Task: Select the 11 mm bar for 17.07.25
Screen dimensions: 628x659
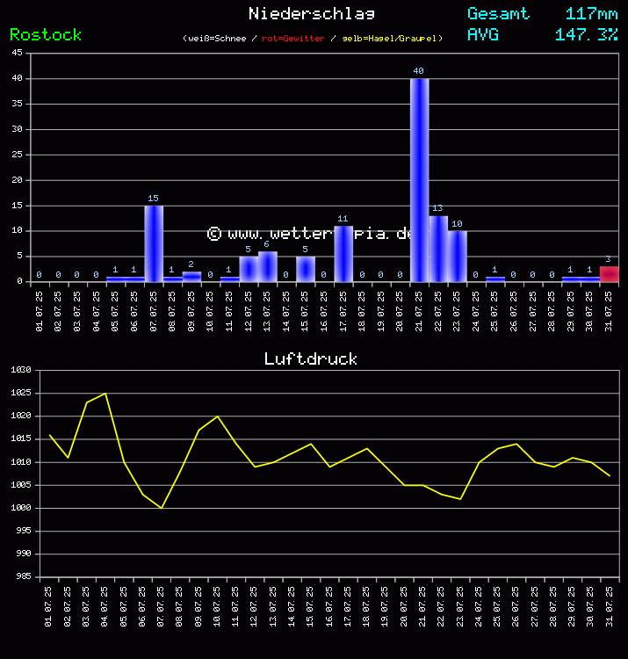Action: pos(343,254)
